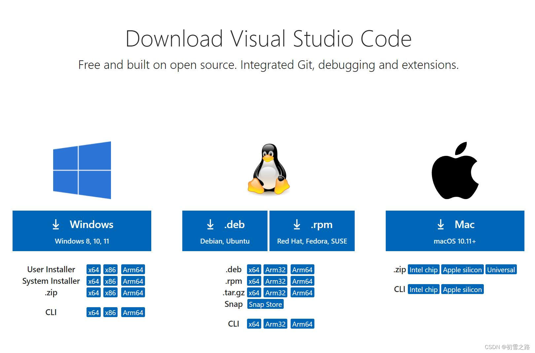The width and height of the screenshot is (535, 353).
Task: Choose Arm64 Windows .zip download
Action: (133, 293)
